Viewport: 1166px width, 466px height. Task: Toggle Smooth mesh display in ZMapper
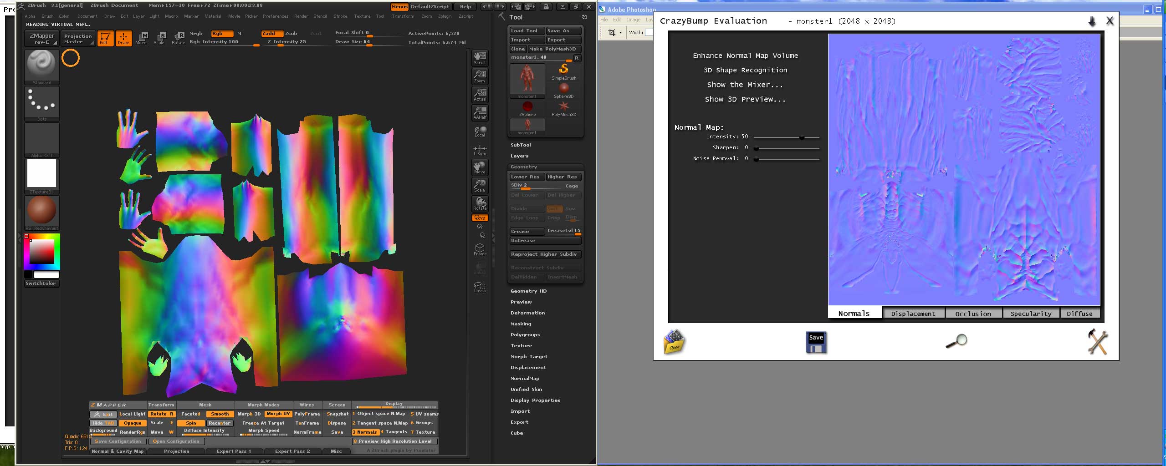coord(220,414)
